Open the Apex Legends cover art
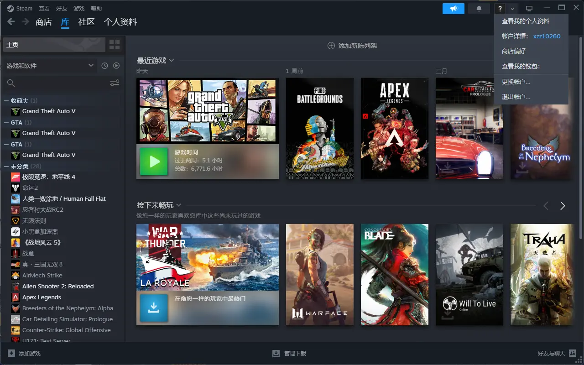The width and height of the screenshot is (584, 365). (395, 128)
